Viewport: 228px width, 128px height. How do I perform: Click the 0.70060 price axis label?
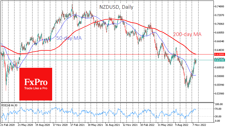(x=219, y=24)
